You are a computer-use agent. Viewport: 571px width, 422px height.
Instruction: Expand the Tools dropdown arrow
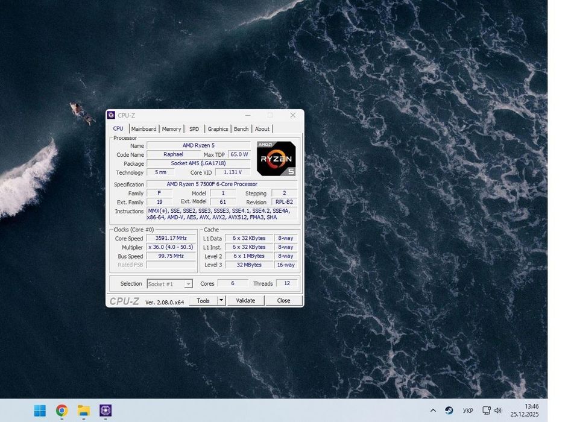[x=221, y=300]
